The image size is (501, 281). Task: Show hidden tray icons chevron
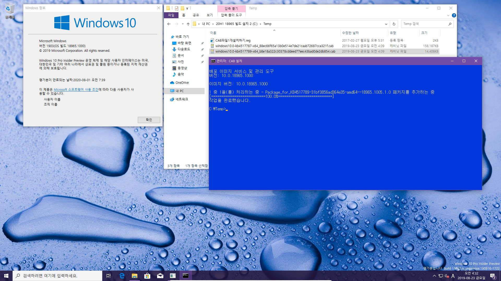click(434, 276)
